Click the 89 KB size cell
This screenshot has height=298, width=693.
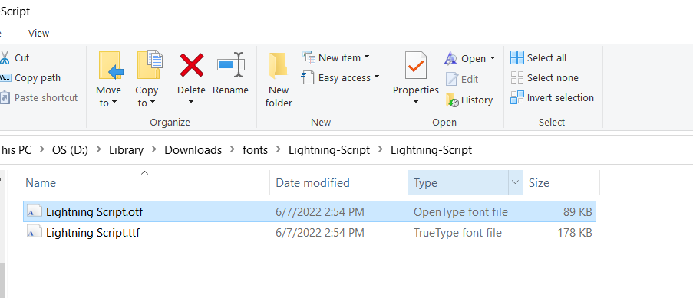577,212
